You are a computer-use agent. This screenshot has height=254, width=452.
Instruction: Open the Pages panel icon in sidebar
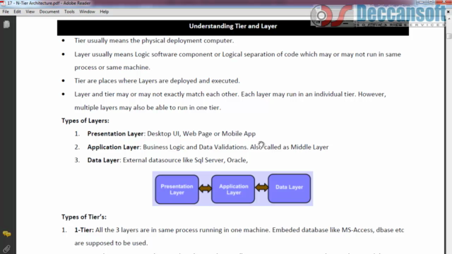[x=6, y=25]
